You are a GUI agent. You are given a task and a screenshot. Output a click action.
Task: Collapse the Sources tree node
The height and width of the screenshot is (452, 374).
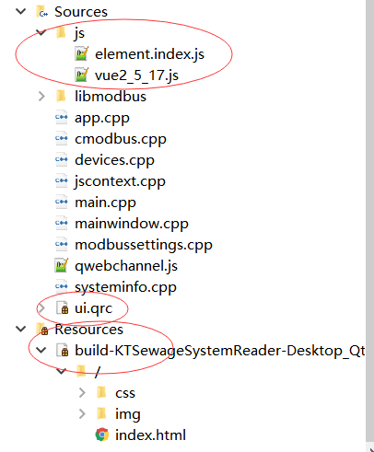20,12
